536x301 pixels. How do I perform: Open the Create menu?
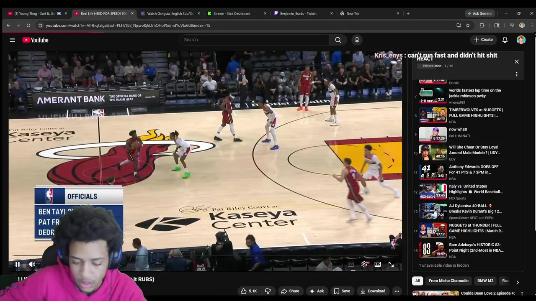pos(483,40)
